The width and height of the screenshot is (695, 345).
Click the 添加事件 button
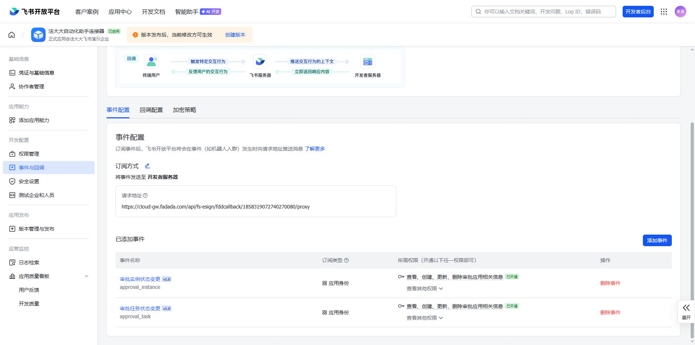(x=657, y=240)
